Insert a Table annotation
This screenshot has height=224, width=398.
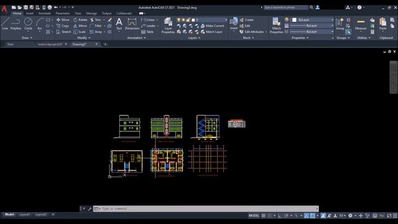[147, 32]
